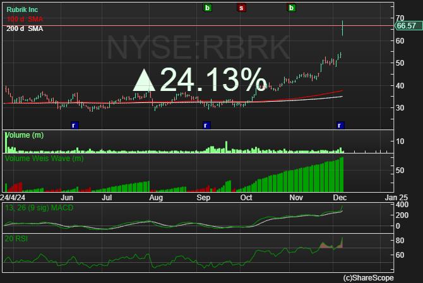The width and height of the screenshot is (423, 283).
Task: Click the 40 price axis value
Action: click(400, 86)
